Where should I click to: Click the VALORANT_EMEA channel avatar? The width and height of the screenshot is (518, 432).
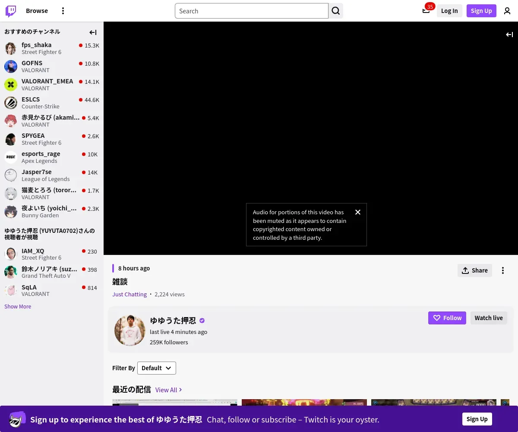(x=11, y=85)
